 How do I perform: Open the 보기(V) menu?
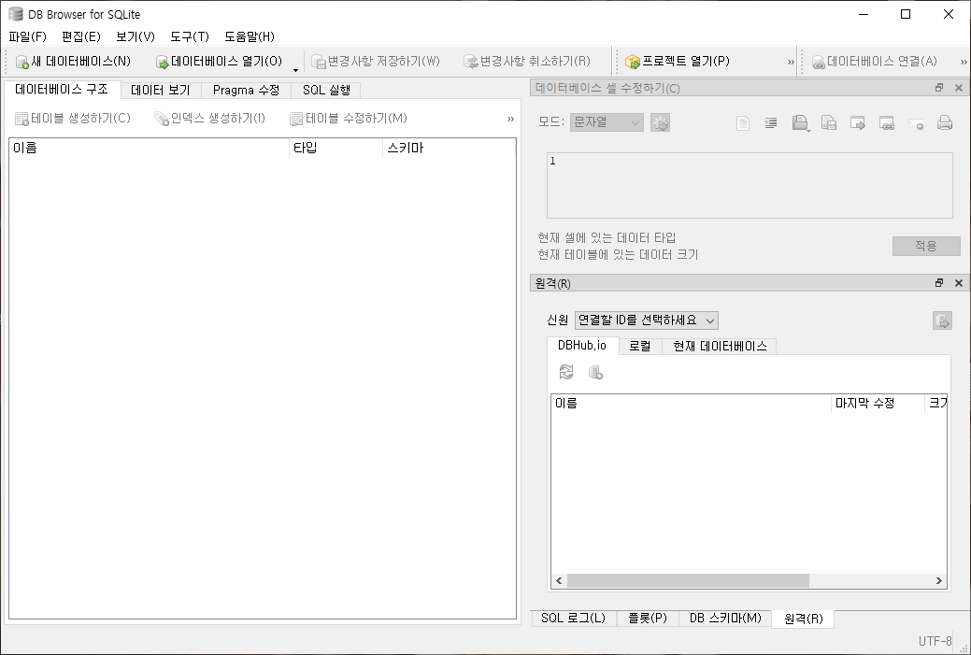(135, 36)
